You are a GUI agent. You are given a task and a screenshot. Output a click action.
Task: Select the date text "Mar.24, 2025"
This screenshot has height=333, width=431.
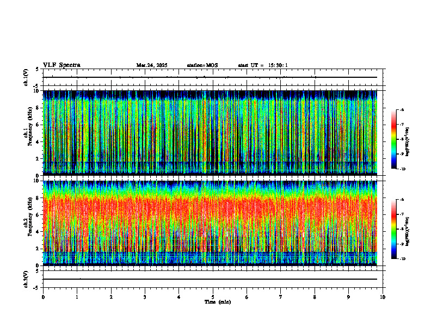(152, 65)
